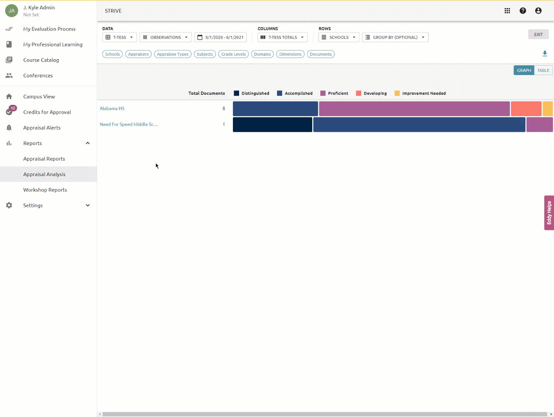Switch to Graph view
554x417 pixels.
tap(524, 70)
